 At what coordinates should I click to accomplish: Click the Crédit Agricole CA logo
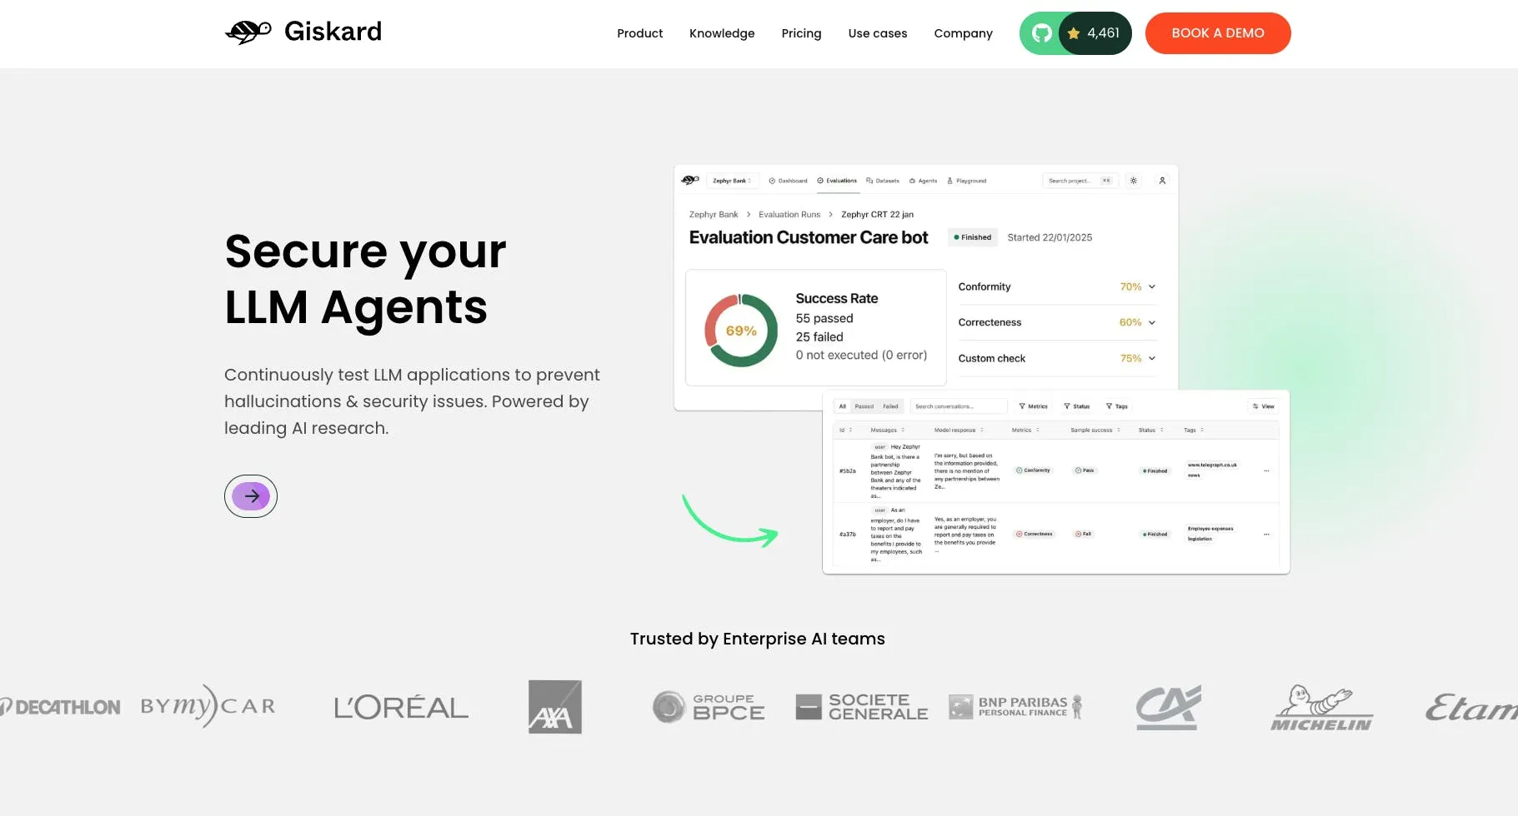pos(1169,707)
